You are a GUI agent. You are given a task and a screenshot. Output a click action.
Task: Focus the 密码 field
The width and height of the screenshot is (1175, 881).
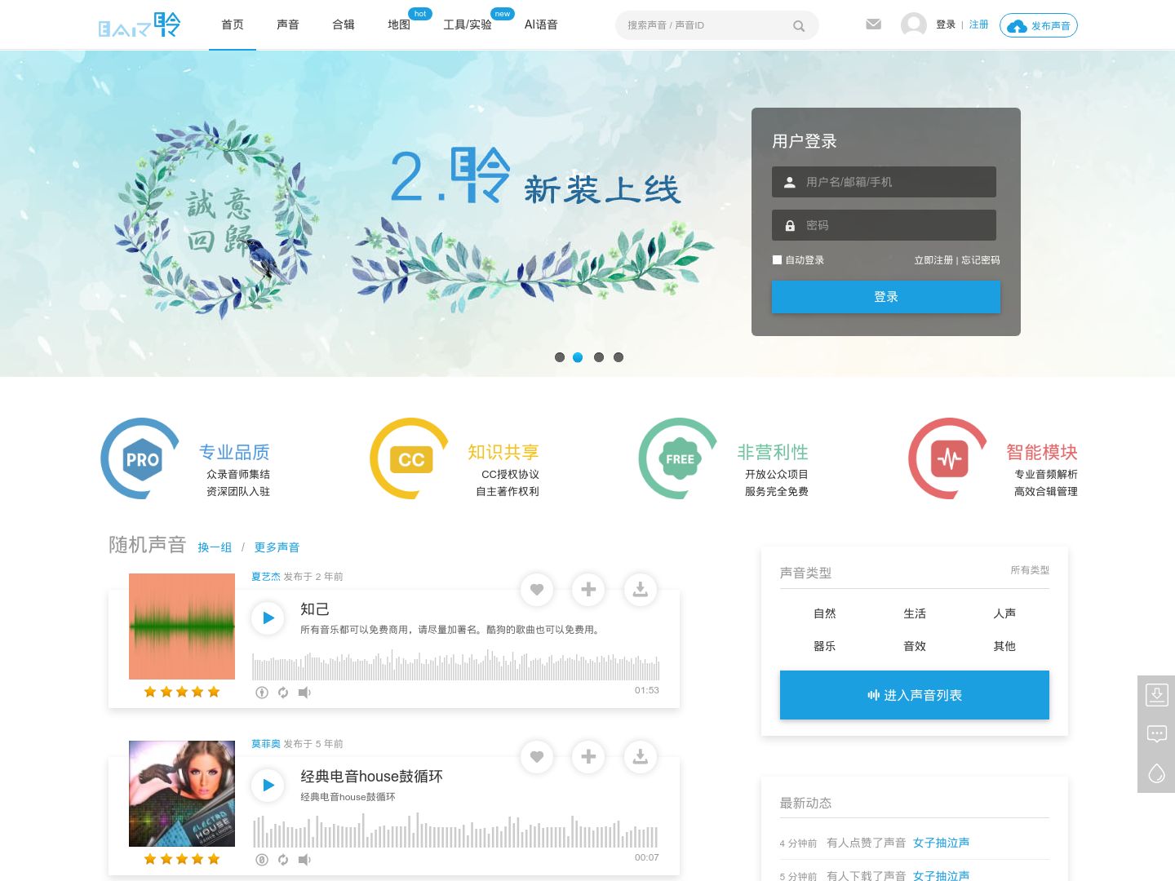(885, 225)
